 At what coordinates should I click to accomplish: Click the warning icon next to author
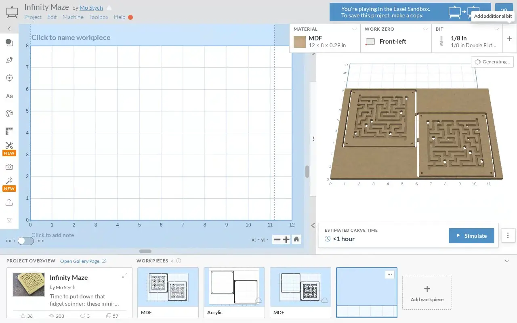[x=109, y=8]
